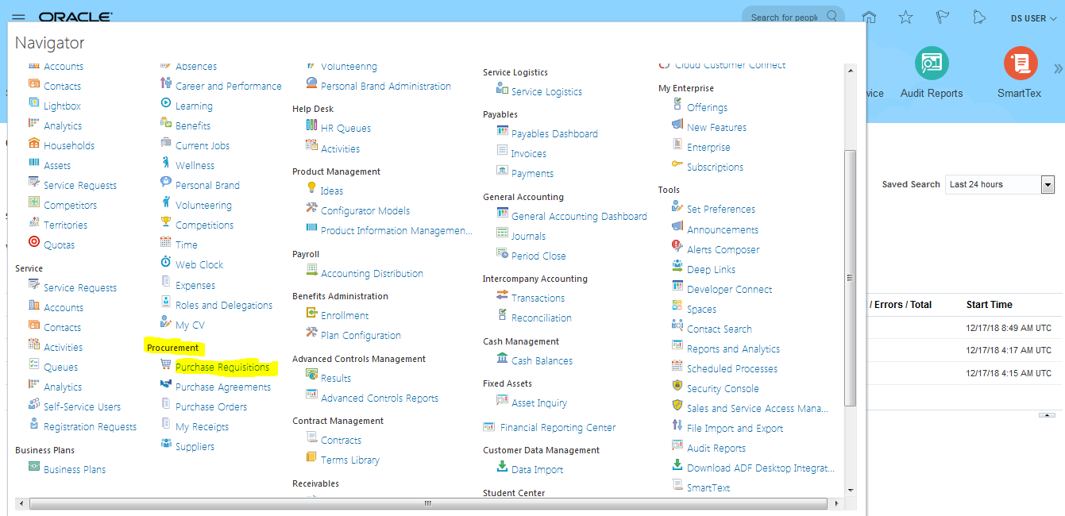
Task: Click the Cash Balances bank icon
Action: point(502,359)
